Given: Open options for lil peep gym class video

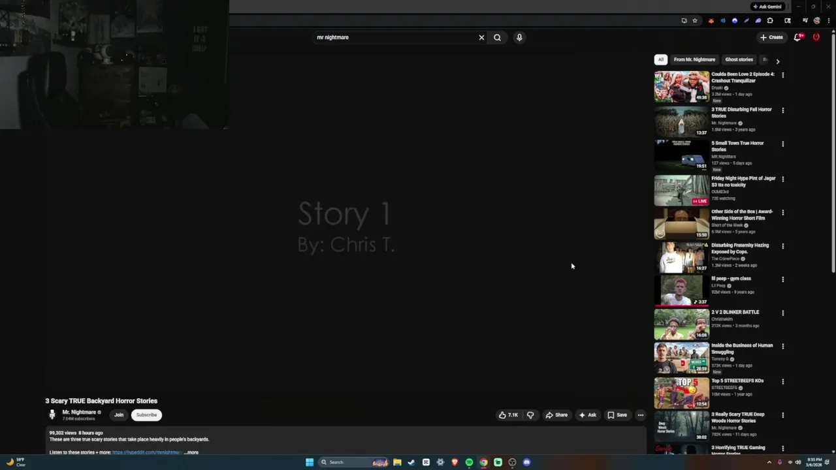Looking at the screenshot, I should click(782, 279).
